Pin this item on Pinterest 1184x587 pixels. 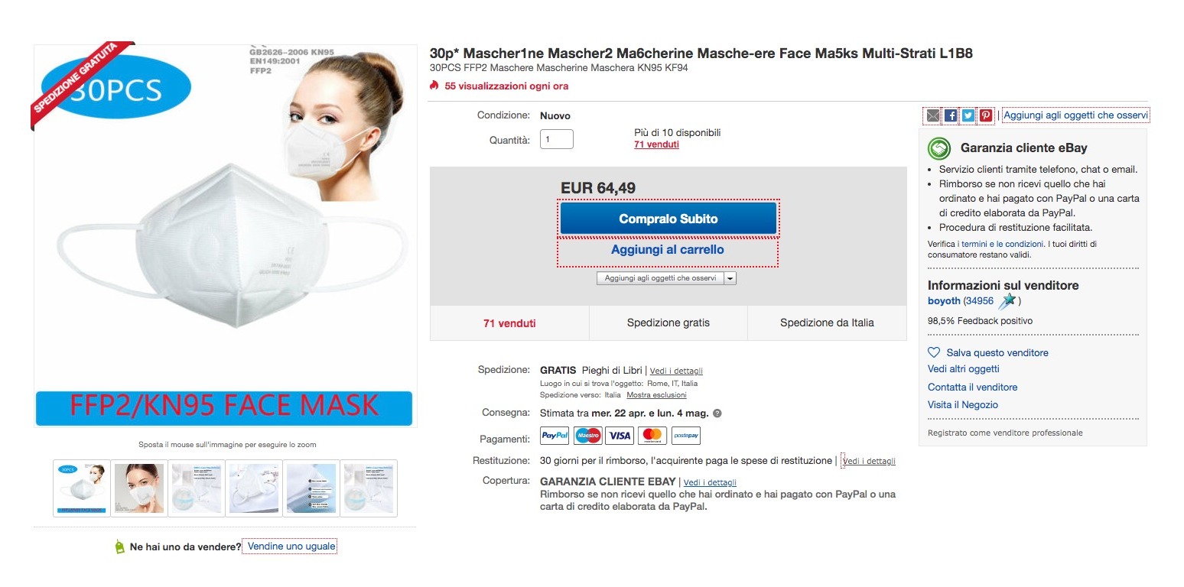(986, 115)
